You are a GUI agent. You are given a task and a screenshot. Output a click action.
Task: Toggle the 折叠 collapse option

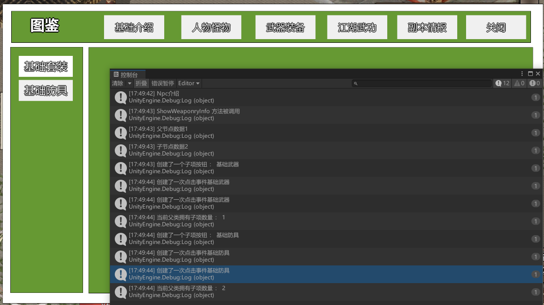click(141, 83)
